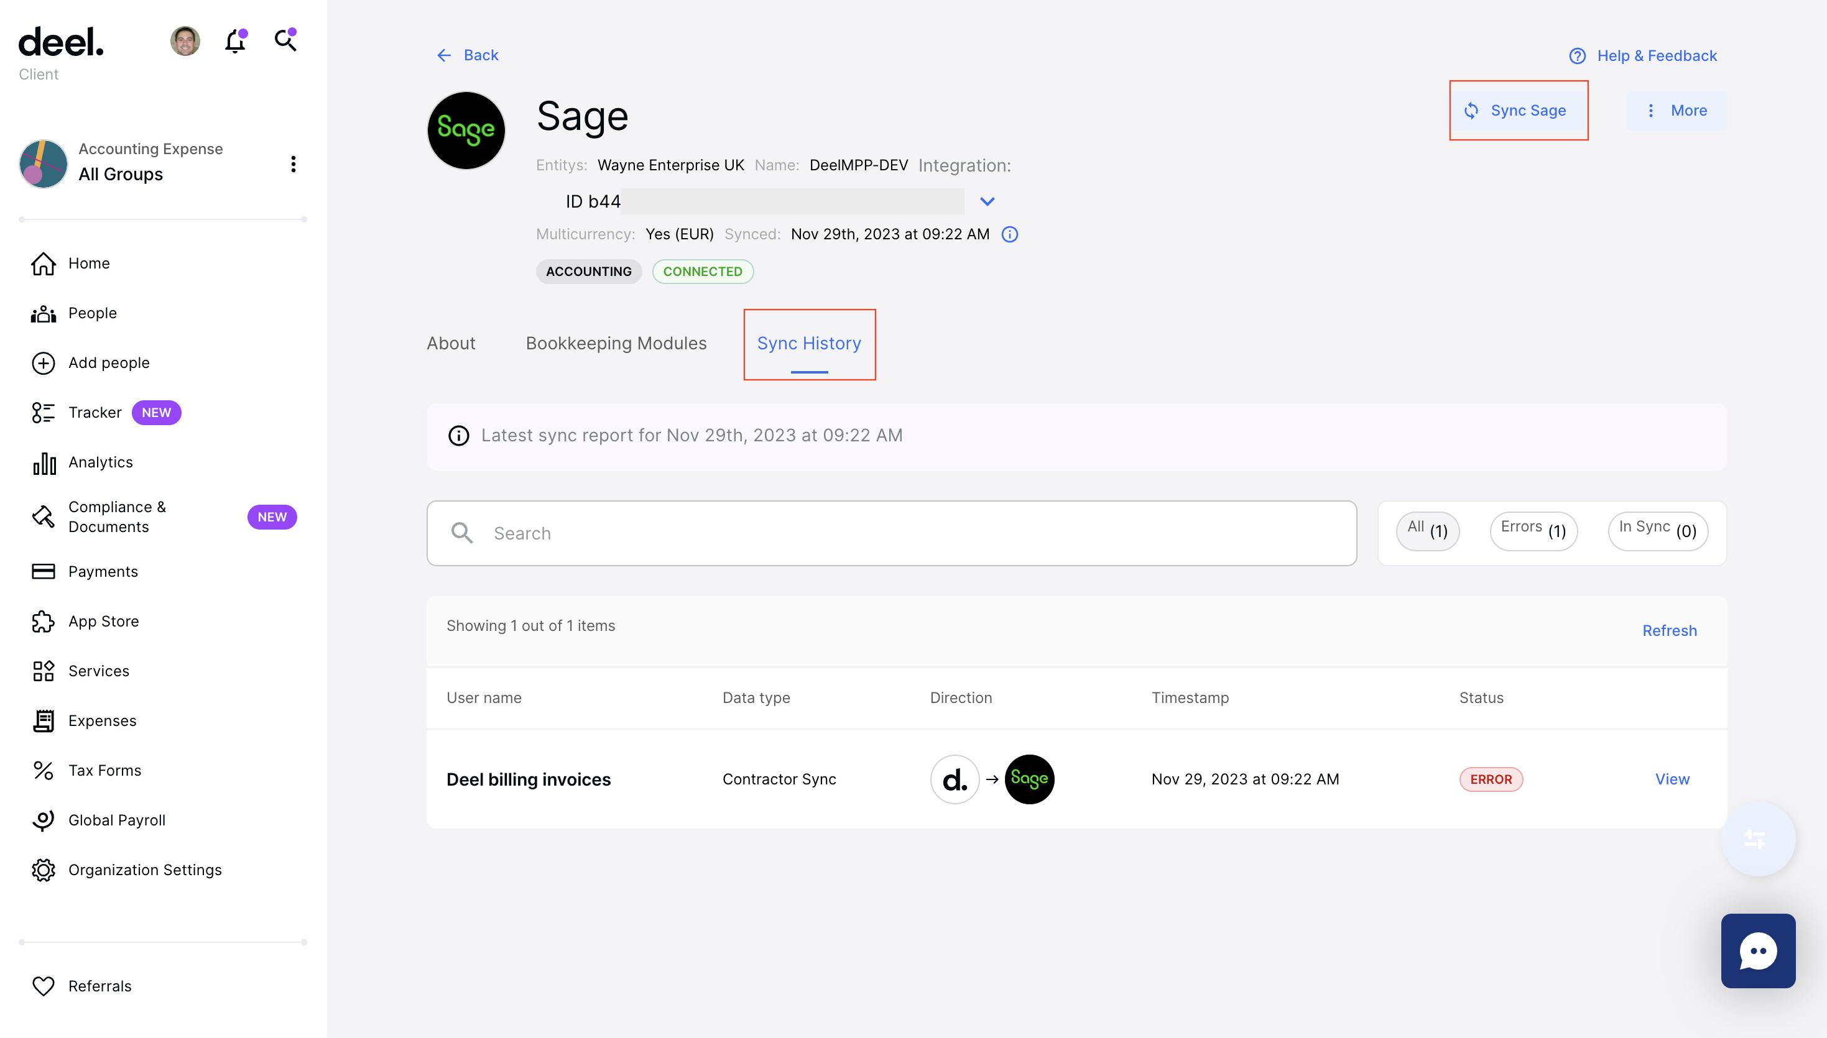The width and height of the screenshot is (1827, 1038).
Task: Open Help & Feedback
Action: pyautogui.click(x=1642, y=55)
